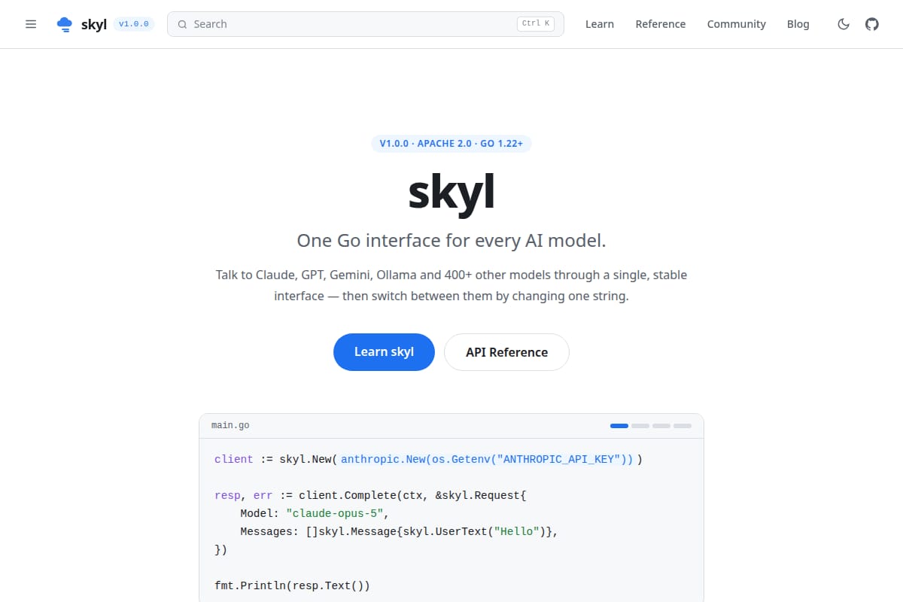Open the hamburger sidebar menu
The height and width of the screenshot is (602, 903).
pyautogui.click(x=31, y=24)
